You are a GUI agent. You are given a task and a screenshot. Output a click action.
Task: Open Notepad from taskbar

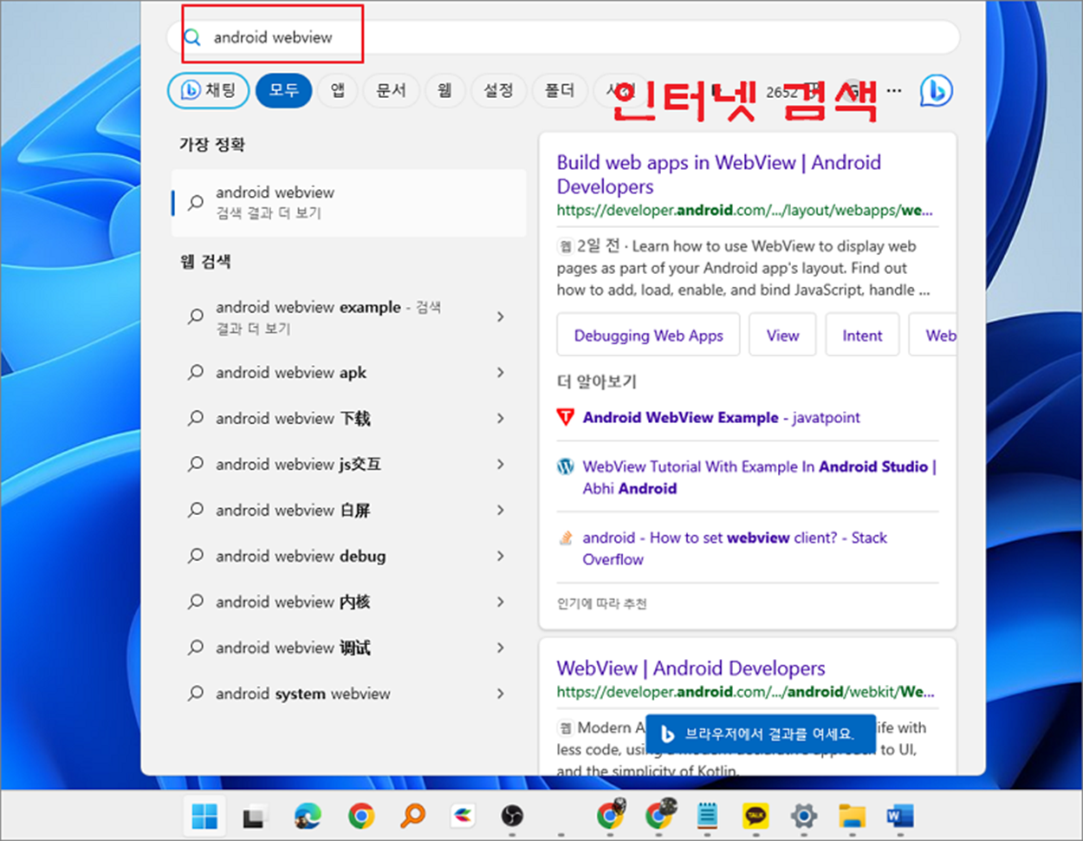(x=708, y=816)
